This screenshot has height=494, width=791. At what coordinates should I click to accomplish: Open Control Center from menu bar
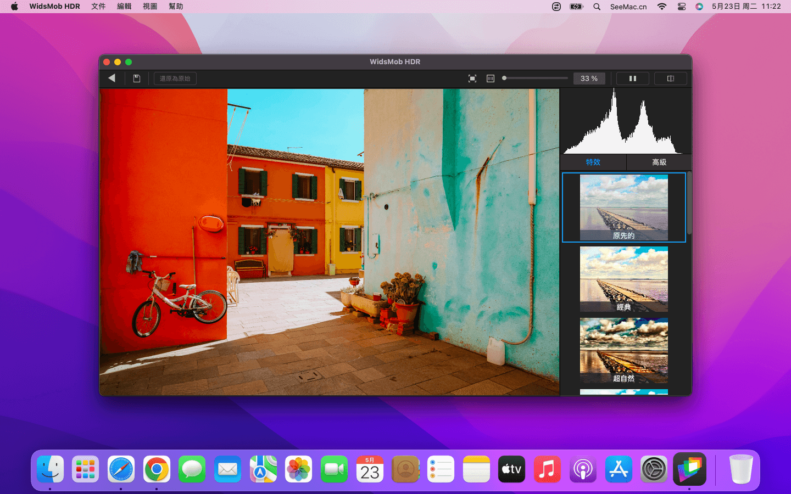coord(682,7)
